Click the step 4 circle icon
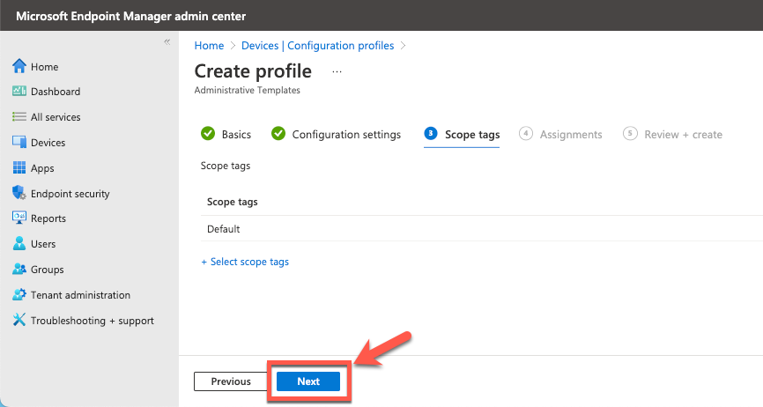The image size is (763, 407). pyautogui.click(x=525, y=133)
